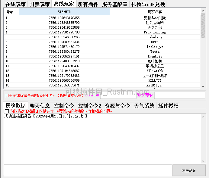209x178 pixels.
Task: Select SteamID 76561198380483275
Action: point(64,52)
